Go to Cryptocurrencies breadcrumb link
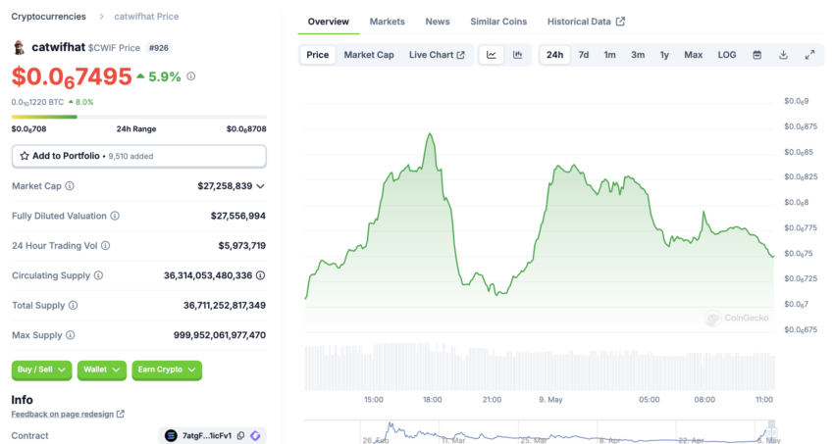This screenshot has height=444, width=834. [48, 17]
